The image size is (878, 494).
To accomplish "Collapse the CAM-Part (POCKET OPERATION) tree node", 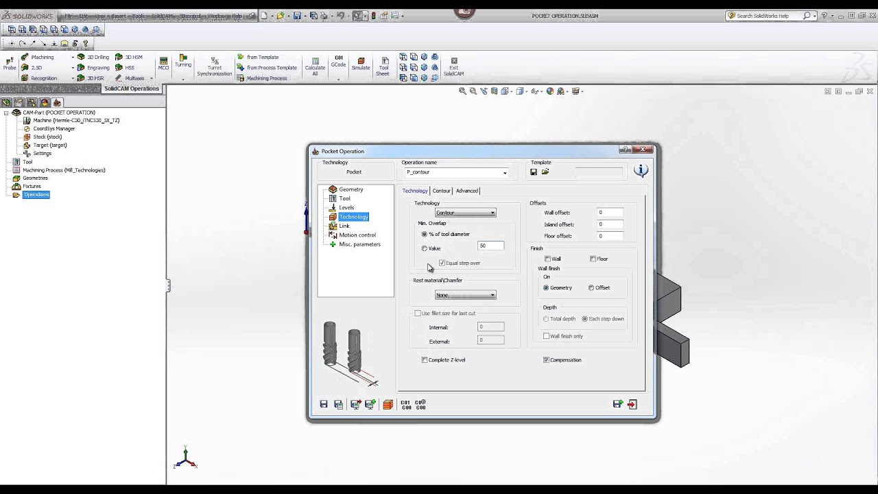I will point(6,113).
